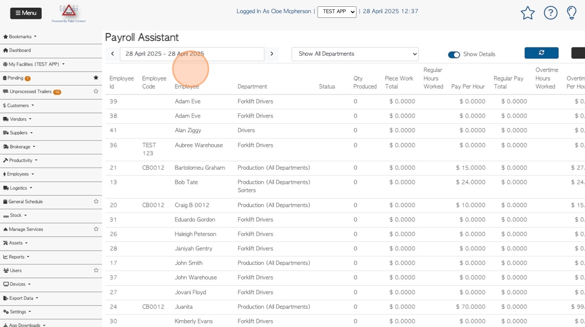Toggle the Show Details switch
585x327 pixels.
[454, 54]
